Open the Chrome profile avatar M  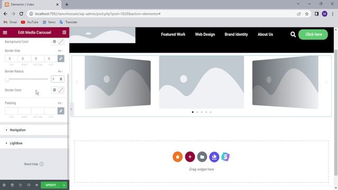coord(325,14)
